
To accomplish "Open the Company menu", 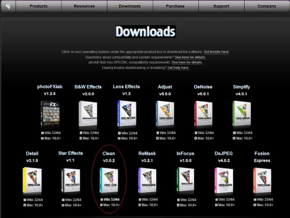I will point(267,6).
